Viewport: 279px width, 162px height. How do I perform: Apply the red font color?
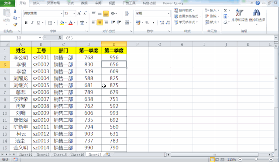click(70, 23)
